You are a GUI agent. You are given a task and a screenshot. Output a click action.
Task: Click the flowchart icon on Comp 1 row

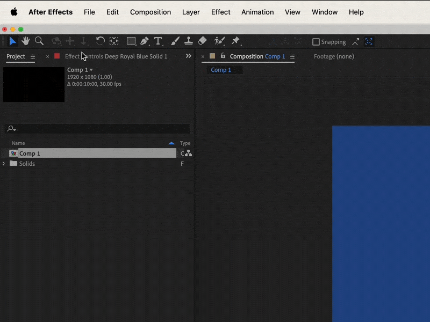pos(189,153)
